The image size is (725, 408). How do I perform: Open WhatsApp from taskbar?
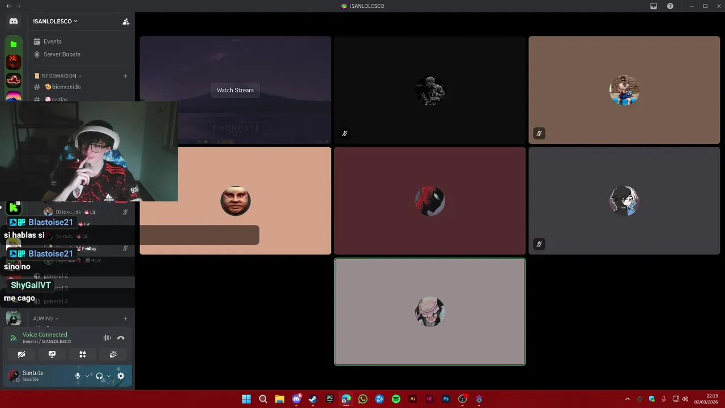click(x=363, y=399)
